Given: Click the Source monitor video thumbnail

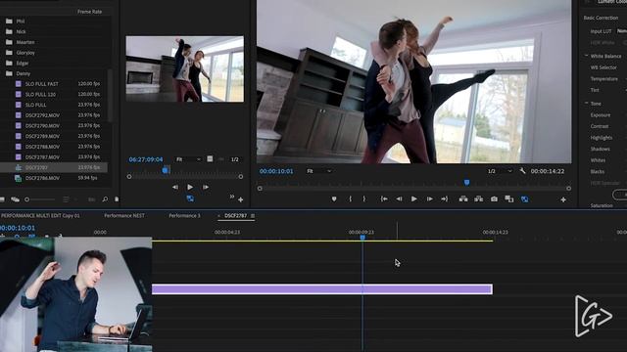Looking at the screenshot, I should 185,69.
